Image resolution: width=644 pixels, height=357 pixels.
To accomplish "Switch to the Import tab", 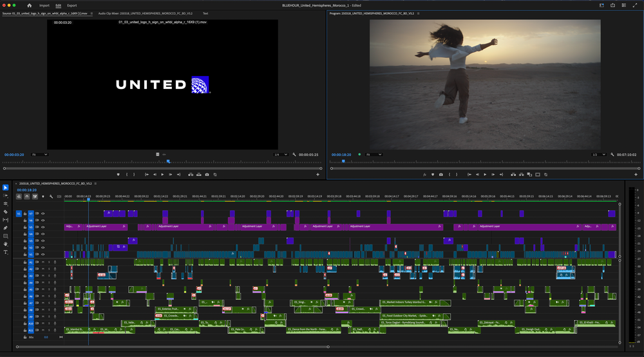I will [44, 5].
